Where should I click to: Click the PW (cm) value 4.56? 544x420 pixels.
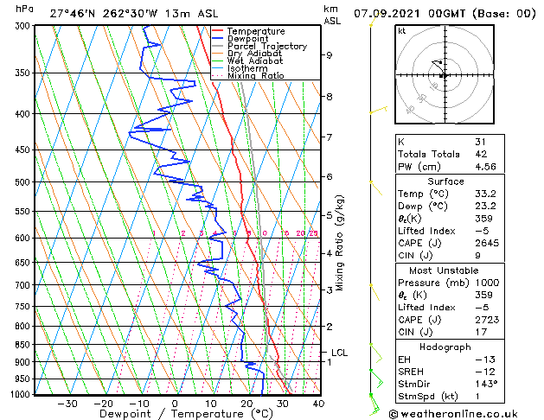pos(485,167)
